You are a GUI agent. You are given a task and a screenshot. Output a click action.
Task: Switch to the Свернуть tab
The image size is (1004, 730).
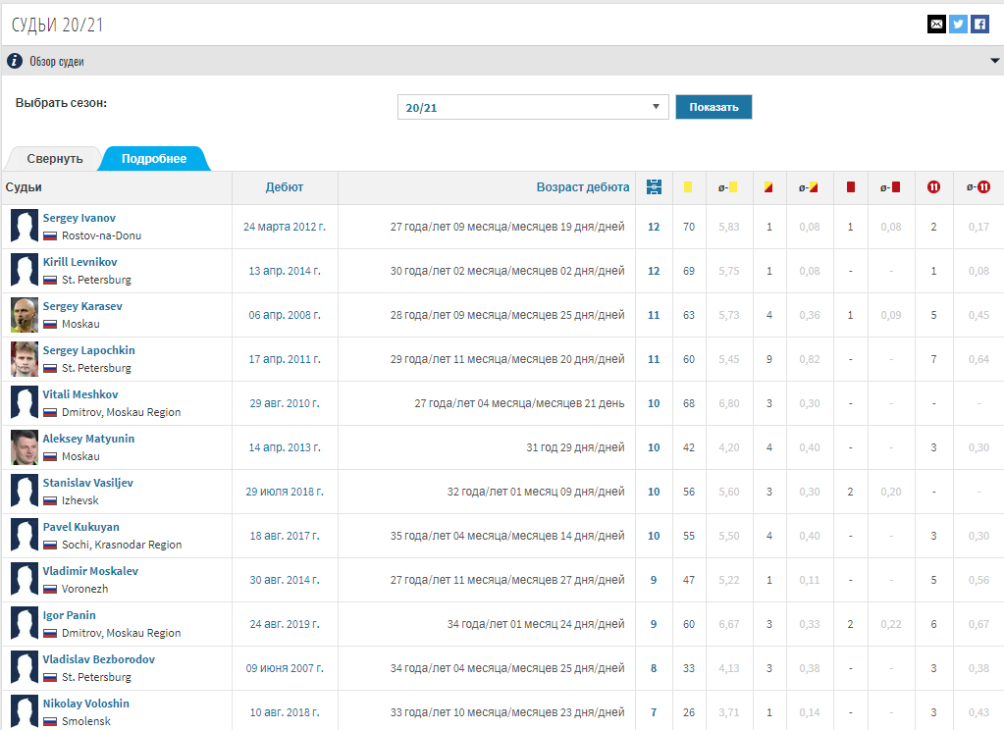point(55,159)
